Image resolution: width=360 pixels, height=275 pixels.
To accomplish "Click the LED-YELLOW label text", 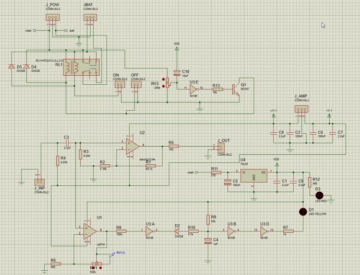I will pos(317,214).
